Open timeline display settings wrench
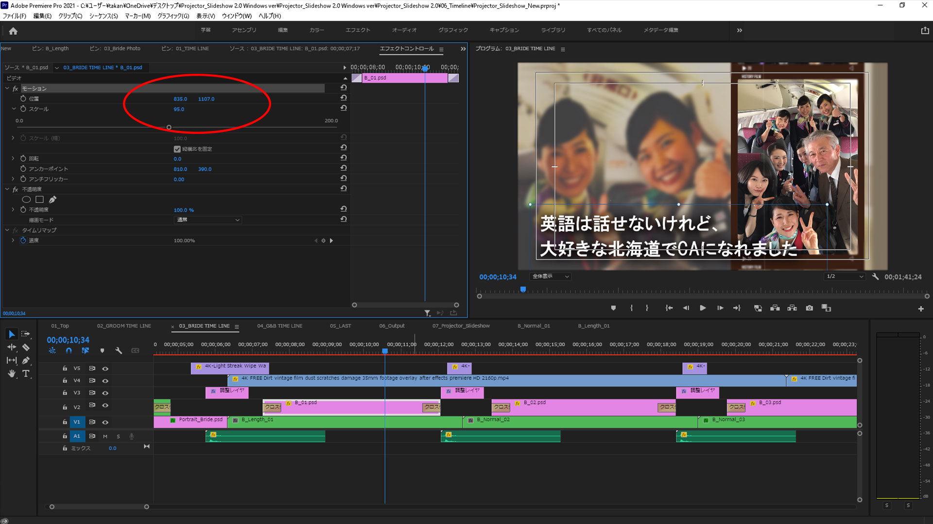The width and height of the screenshot is (933, 524). (x=119, y=350)
